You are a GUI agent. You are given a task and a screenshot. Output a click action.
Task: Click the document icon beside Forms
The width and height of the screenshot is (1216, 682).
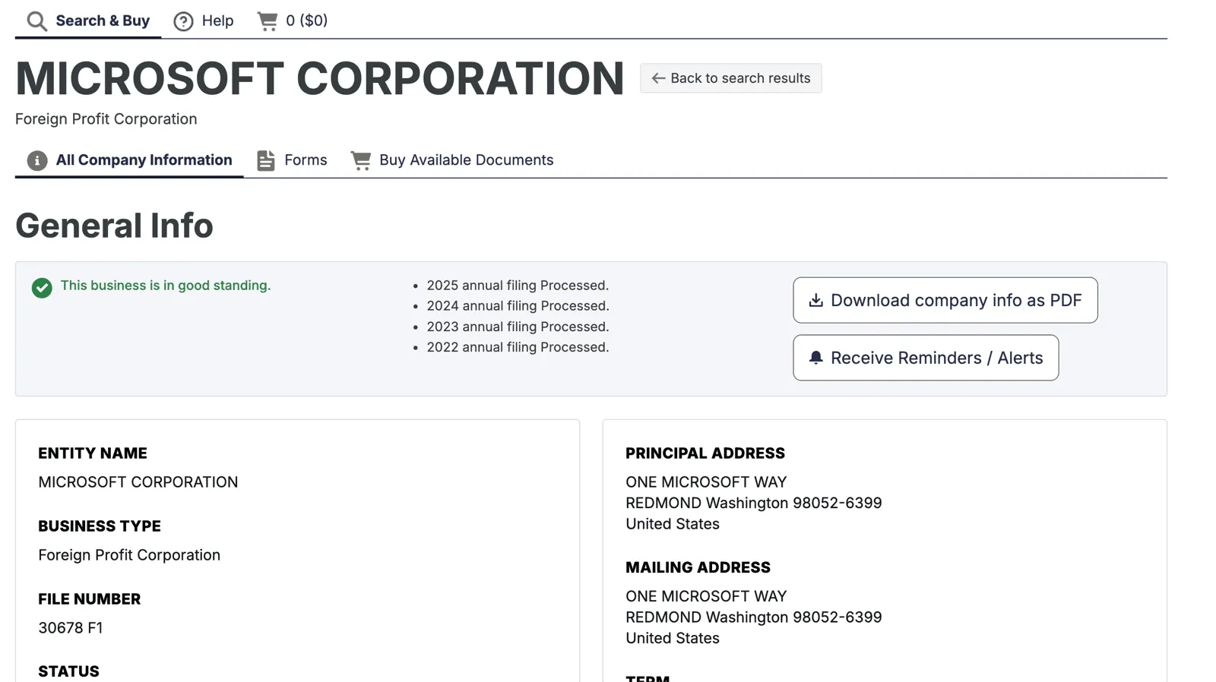[265, 160]
